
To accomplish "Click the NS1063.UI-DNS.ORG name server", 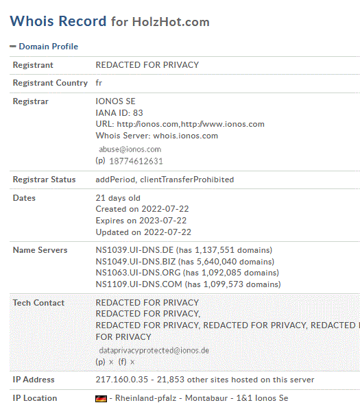I will click(138, 273).
